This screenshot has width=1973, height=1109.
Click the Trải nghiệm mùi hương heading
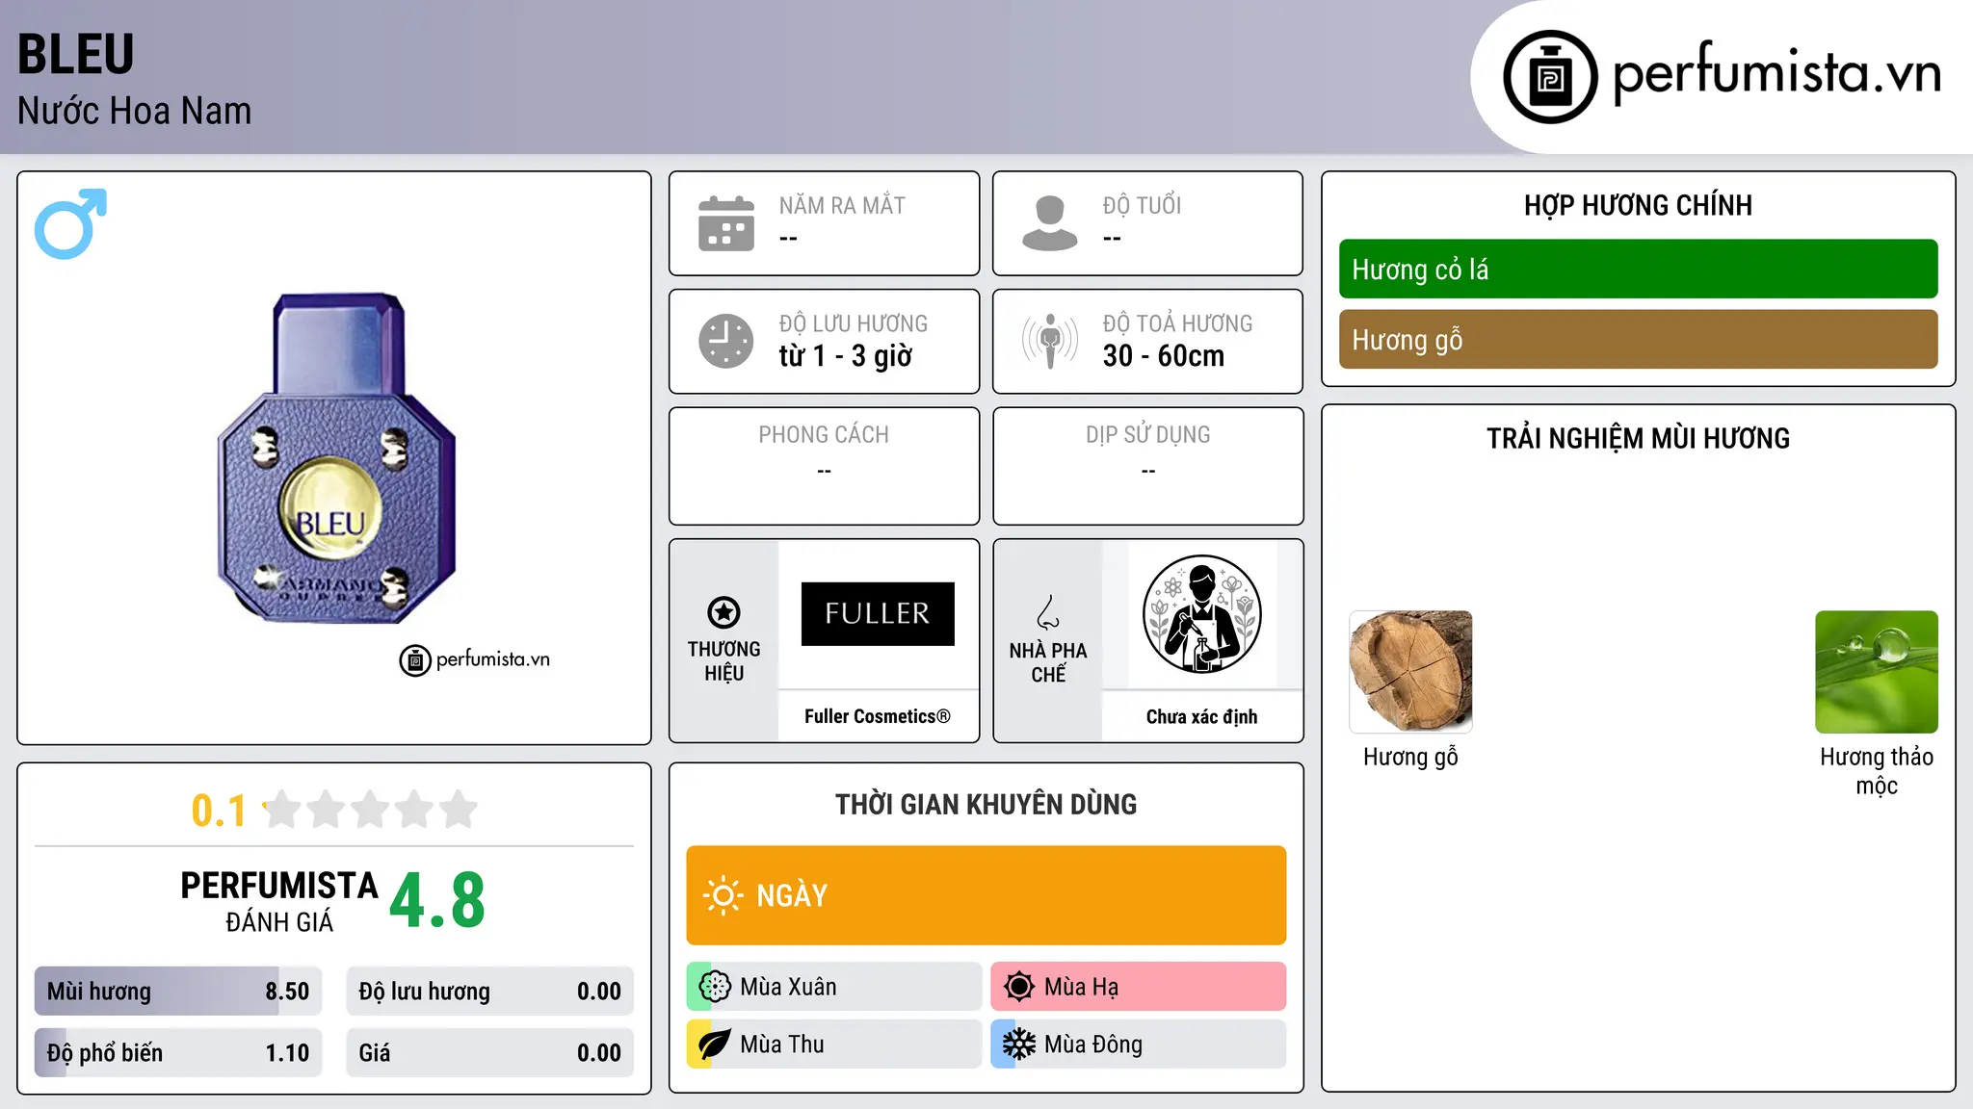coord(1638,438)
